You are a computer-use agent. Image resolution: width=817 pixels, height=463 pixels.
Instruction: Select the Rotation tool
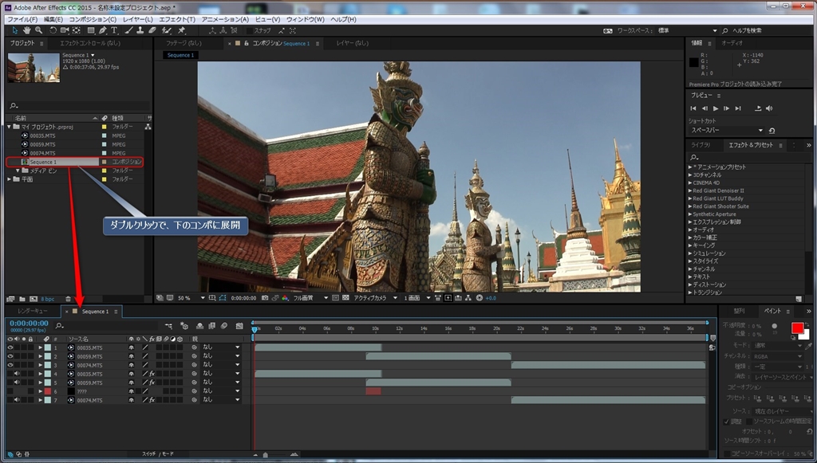pos(53,30)
